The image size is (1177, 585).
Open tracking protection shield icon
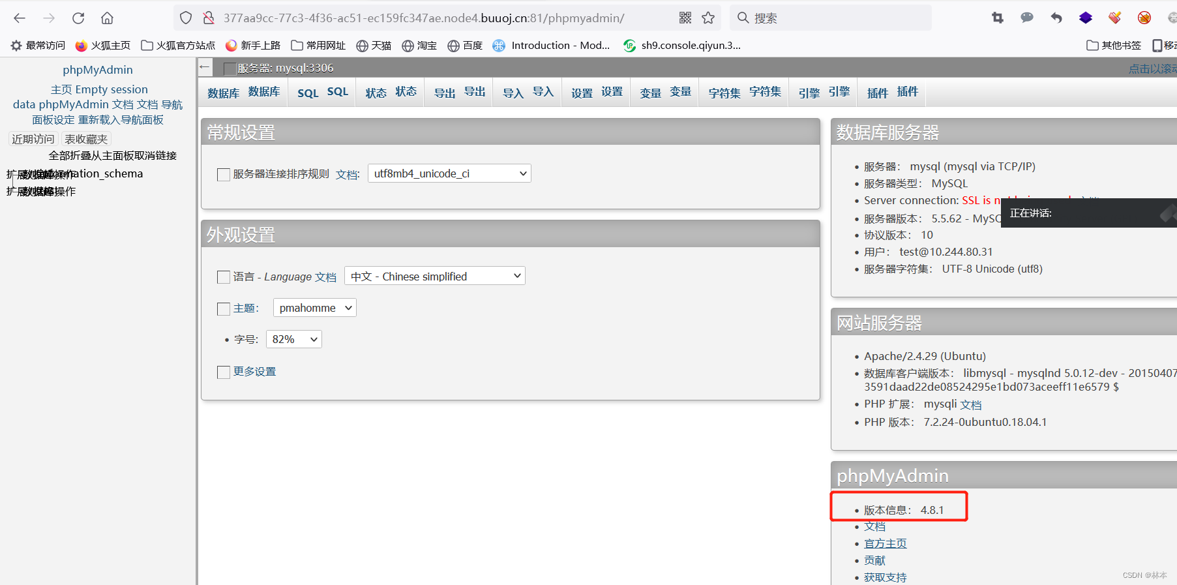[186, 18]
